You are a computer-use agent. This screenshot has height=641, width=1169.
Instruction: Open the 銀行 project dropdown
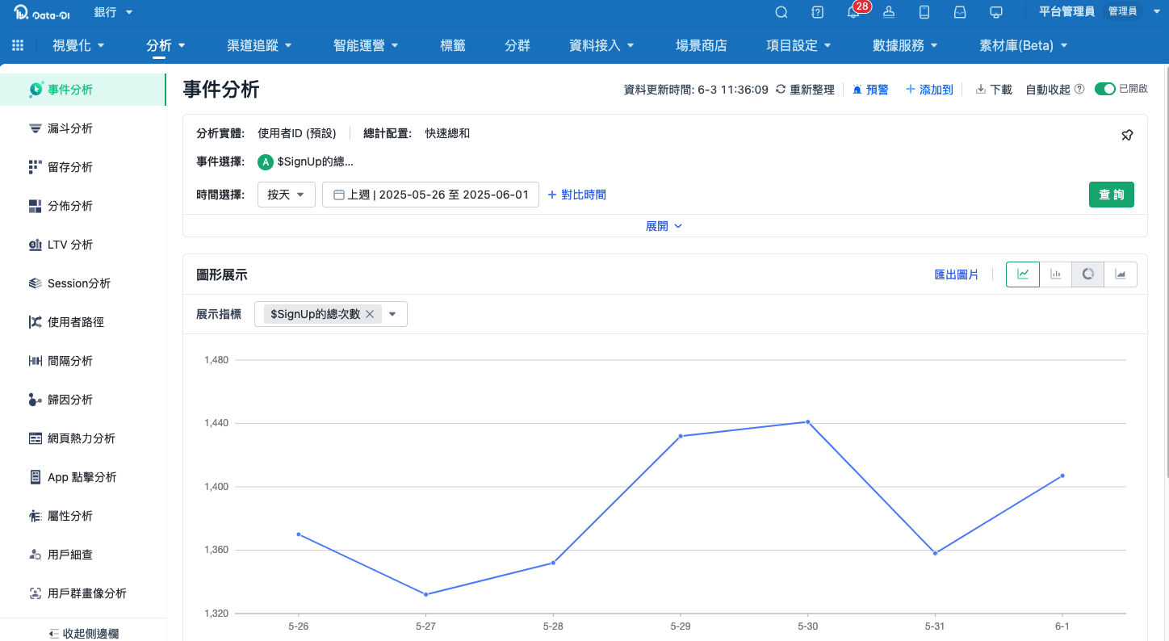[114, 12]
